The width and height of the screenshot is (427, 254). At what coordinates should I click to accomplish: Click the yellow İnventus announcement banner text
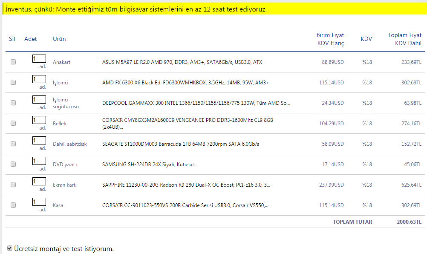136,9
